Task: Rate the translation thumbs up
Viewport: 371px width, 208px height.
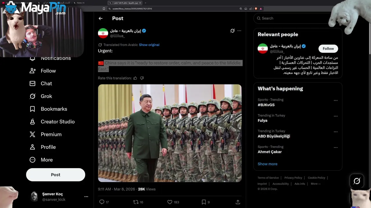Action: (135, 78)
